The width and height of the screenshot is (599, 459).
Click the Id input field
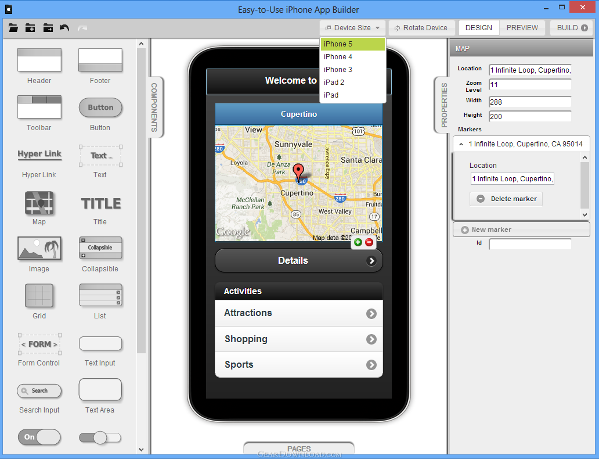coord(531,244)
